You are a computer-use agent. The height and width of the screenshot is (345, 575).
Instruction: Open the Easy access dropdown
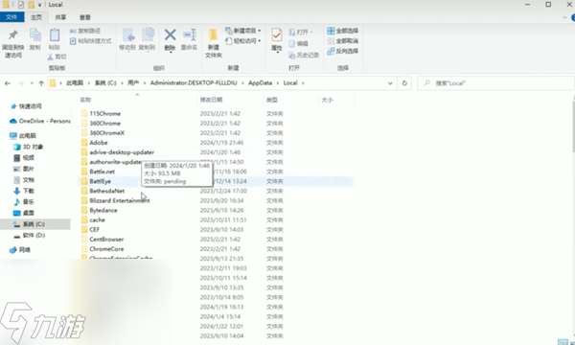coord(243,40)
